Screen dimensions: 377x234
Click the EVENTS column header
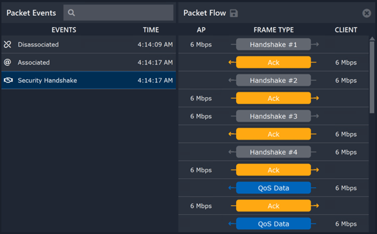click(x=64, y=30)
